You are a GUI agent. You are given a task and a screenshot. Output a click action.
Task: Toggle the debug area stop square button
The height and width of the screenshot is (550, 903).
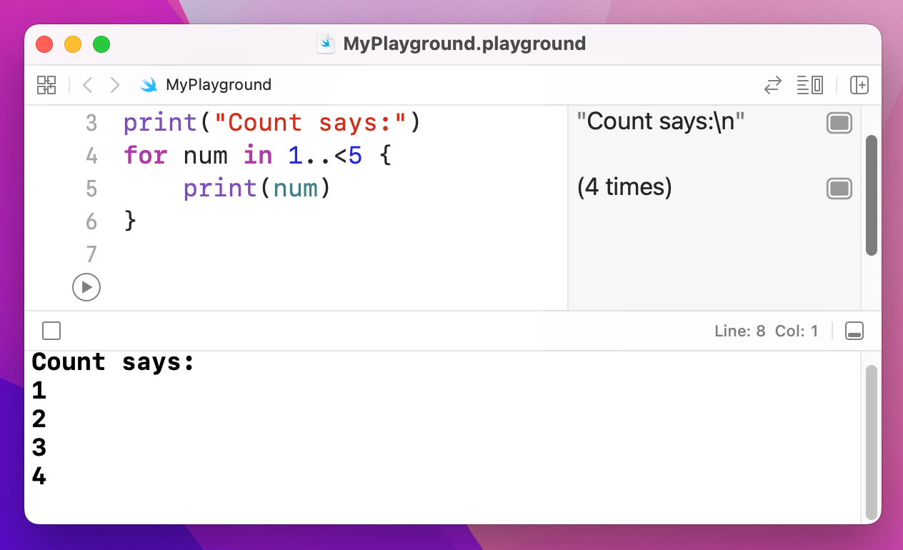(51, 331)
